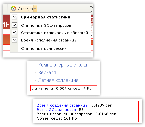Toggle the Статистика SQL-запросов checkbox
Viewport: 145px width, 127px height.
[14, 25]
